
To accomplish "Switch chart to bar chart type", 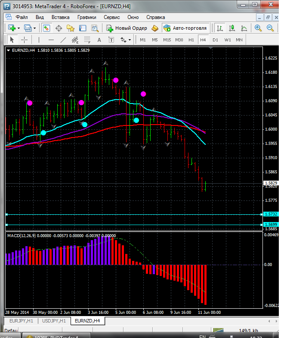I will coord(219,28).
